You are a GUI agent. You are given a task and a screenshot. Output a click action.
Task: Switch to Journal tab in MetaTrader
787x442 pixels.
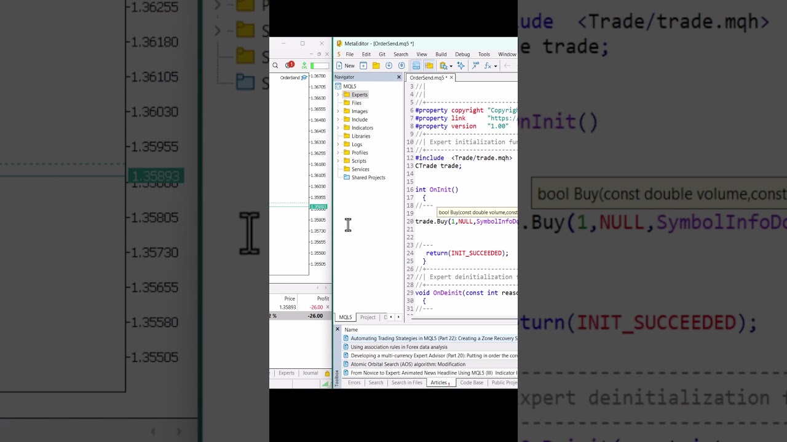point(310,373)
